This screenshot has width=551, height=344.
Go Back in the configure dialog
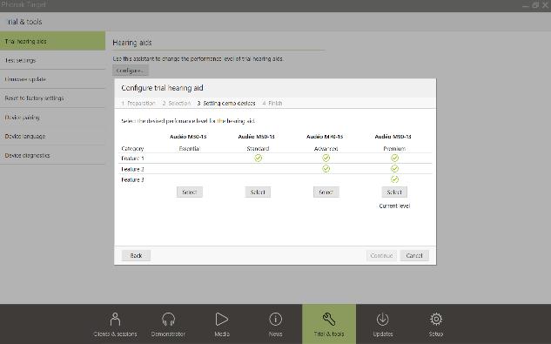tap(136, 255)
